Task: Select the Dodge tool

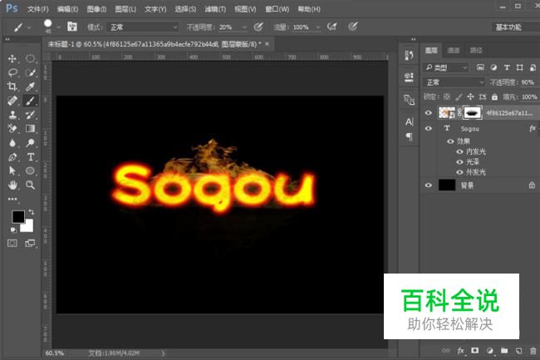Action: [30, 143]
